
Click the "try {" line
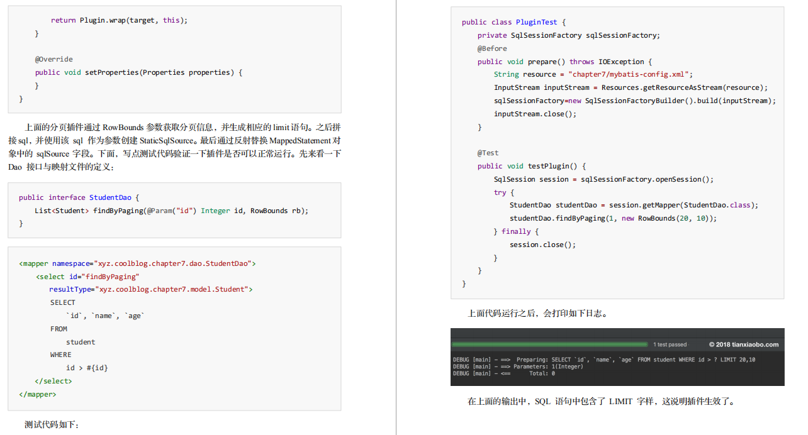(x=504, y=192)
